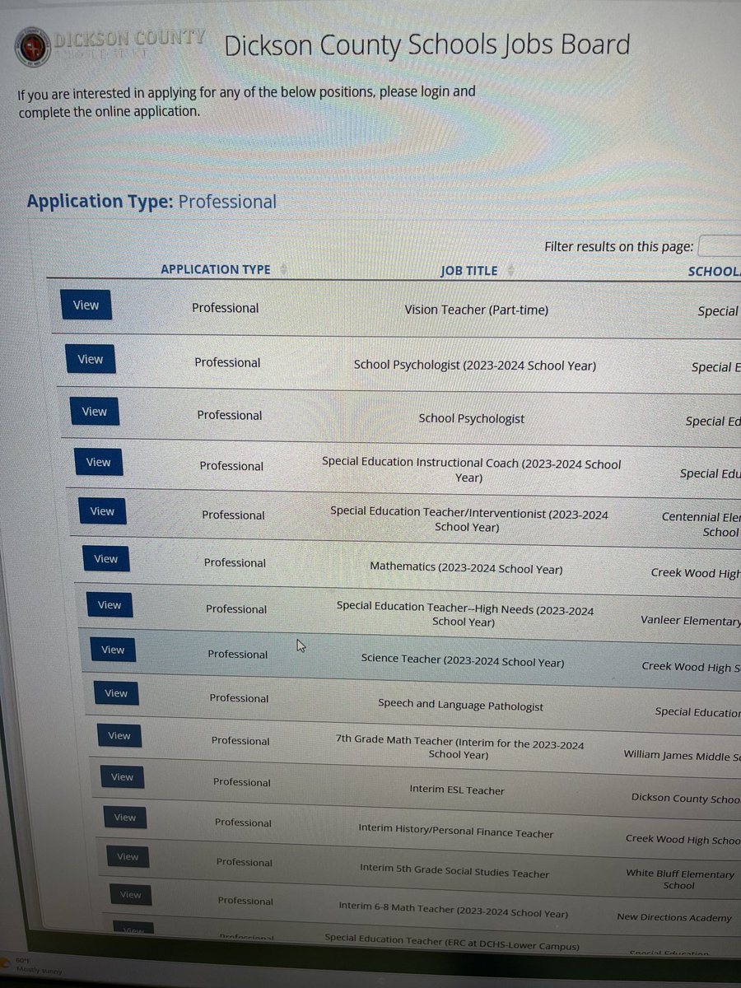View Special Education Teacher--High Needs job

(x=109, y=604)
